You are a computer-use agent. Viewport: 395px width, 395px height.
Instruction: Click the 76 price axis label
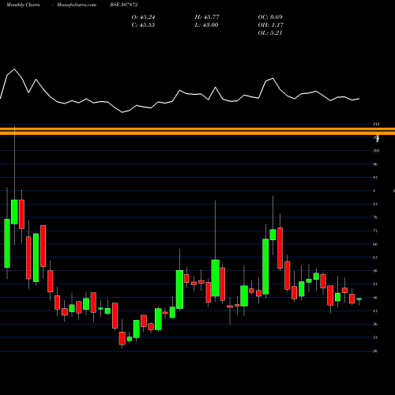pos(375,217)
